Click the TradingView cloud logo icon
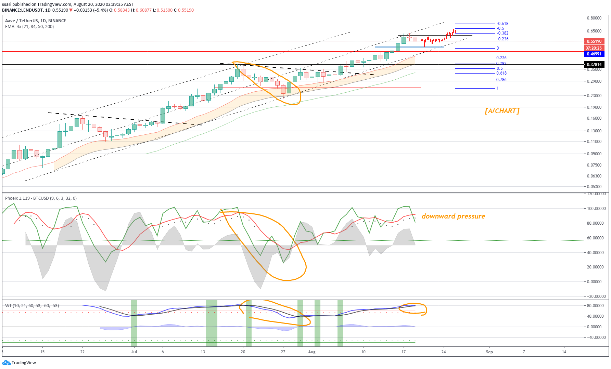 click(7, 363)
